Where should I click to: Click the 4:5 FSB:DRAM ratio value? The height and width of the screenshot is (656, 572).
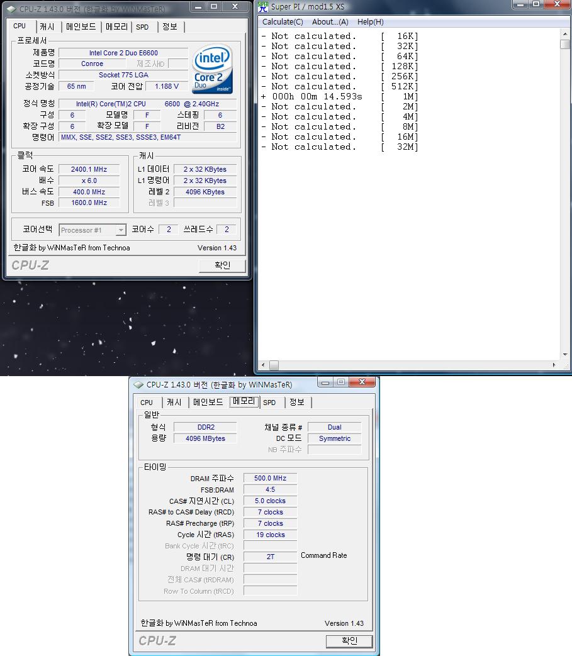tap(271, 489)
